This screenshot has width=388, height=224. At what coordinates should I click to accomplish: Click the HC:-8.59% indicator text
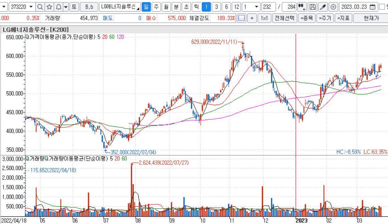click(348, 152)
